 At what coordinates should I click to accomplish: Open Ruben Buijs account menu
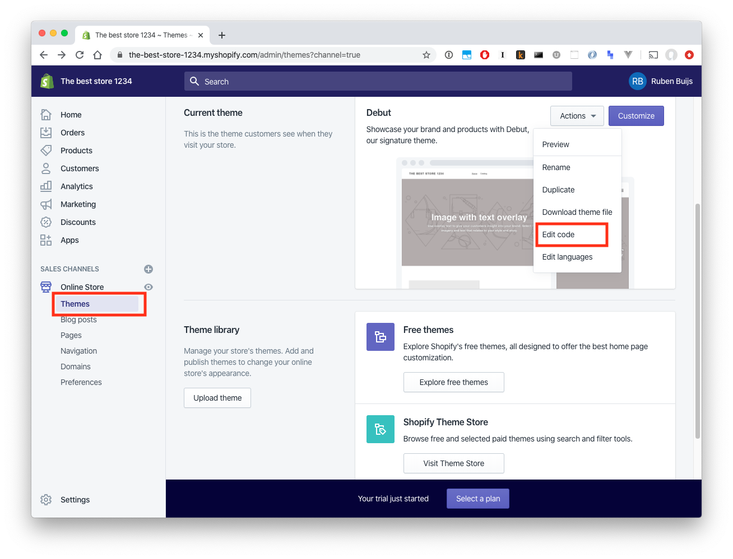[661, 81]
